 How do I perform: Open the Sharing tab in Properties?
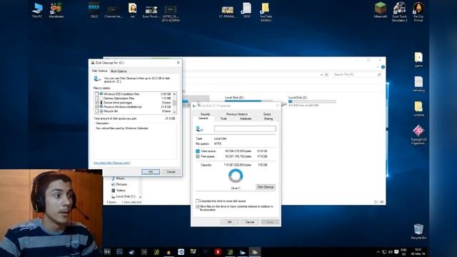coord(268,119)
